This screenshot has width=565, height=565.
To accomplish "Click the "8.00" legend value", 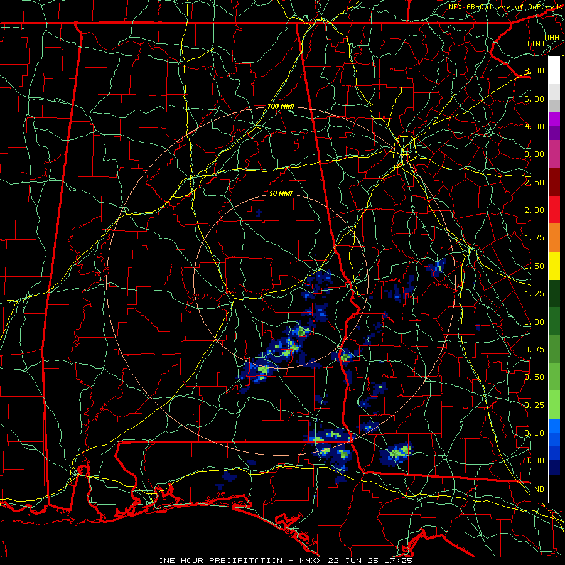I will 534,70.
